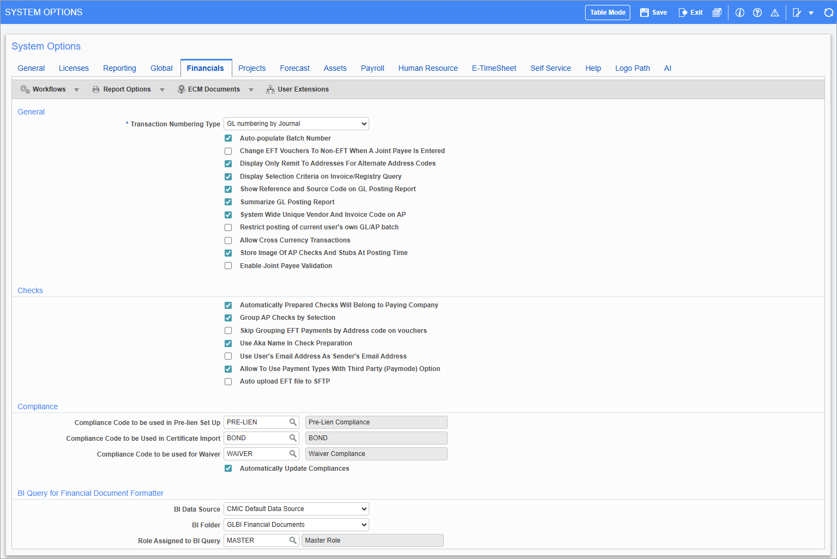Open BI Folder dropdown
The height and width of the screenshot is (559, 837).
pos(296,525)
